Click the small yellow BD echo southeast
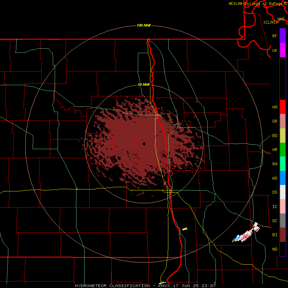Image resolution: width=288 pixels, height=288 pixels. pos(185,229)
